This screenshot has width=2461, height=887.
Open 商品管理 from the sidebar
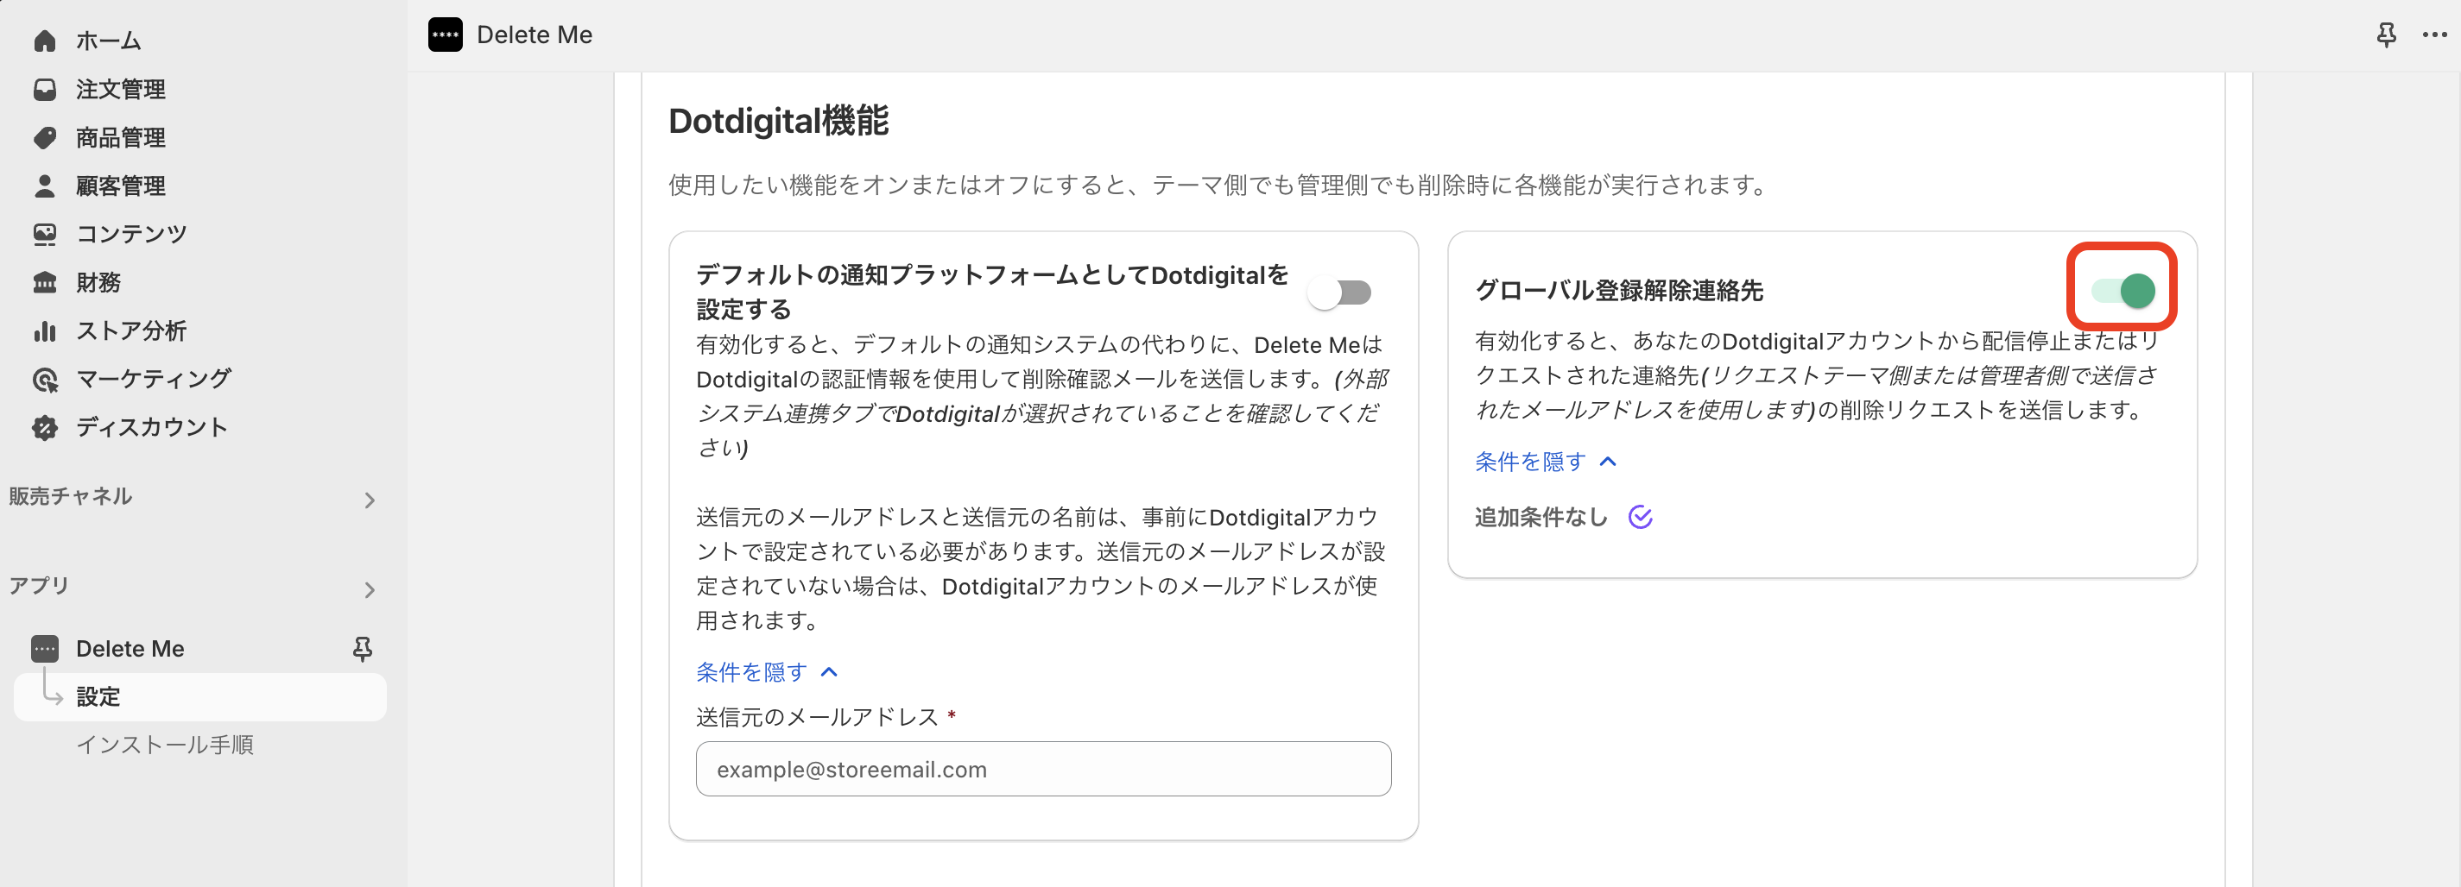(120, 137)
